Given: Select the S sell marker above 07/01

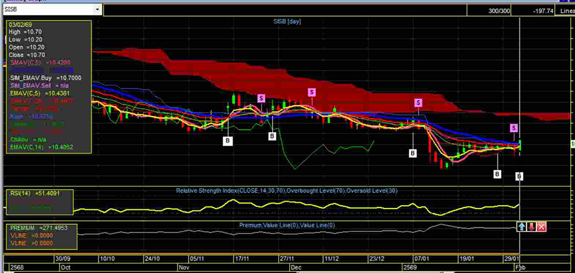Looking at the screenshot, I should click(419, 102).
